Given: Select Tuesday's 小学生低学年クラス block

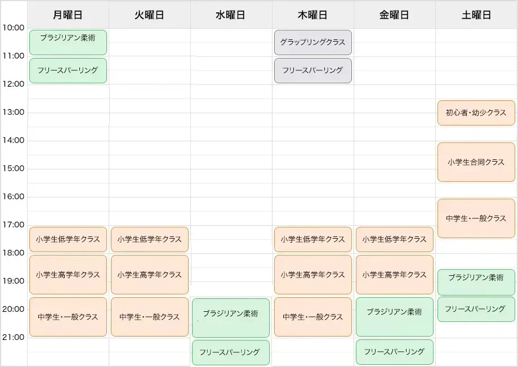Looking at the screenshot, I should pyautogui.click(x=149, y=239).
